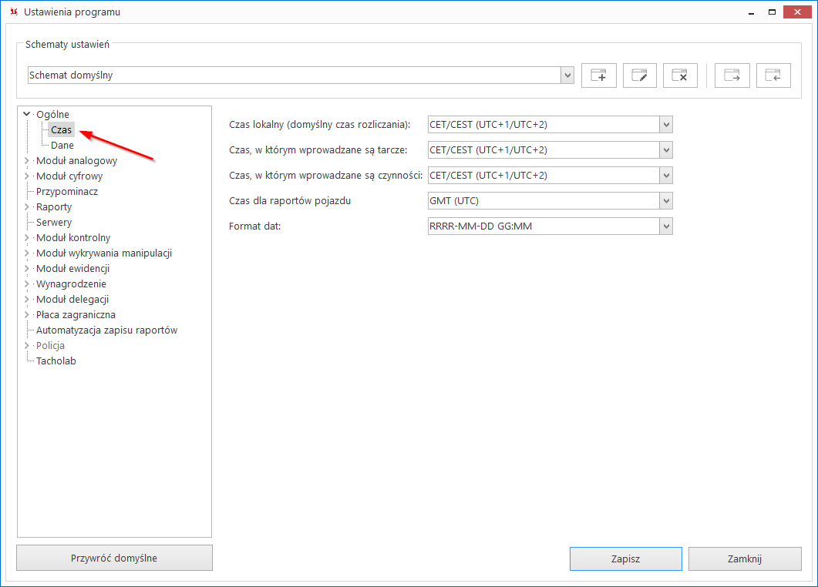Select Tacholab in the tree

pyautogui.click(x=56, y=361)
